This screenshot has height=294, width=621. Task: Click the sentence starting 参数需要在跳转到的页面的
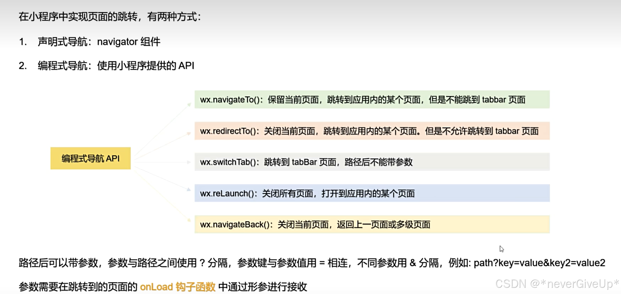163,287
